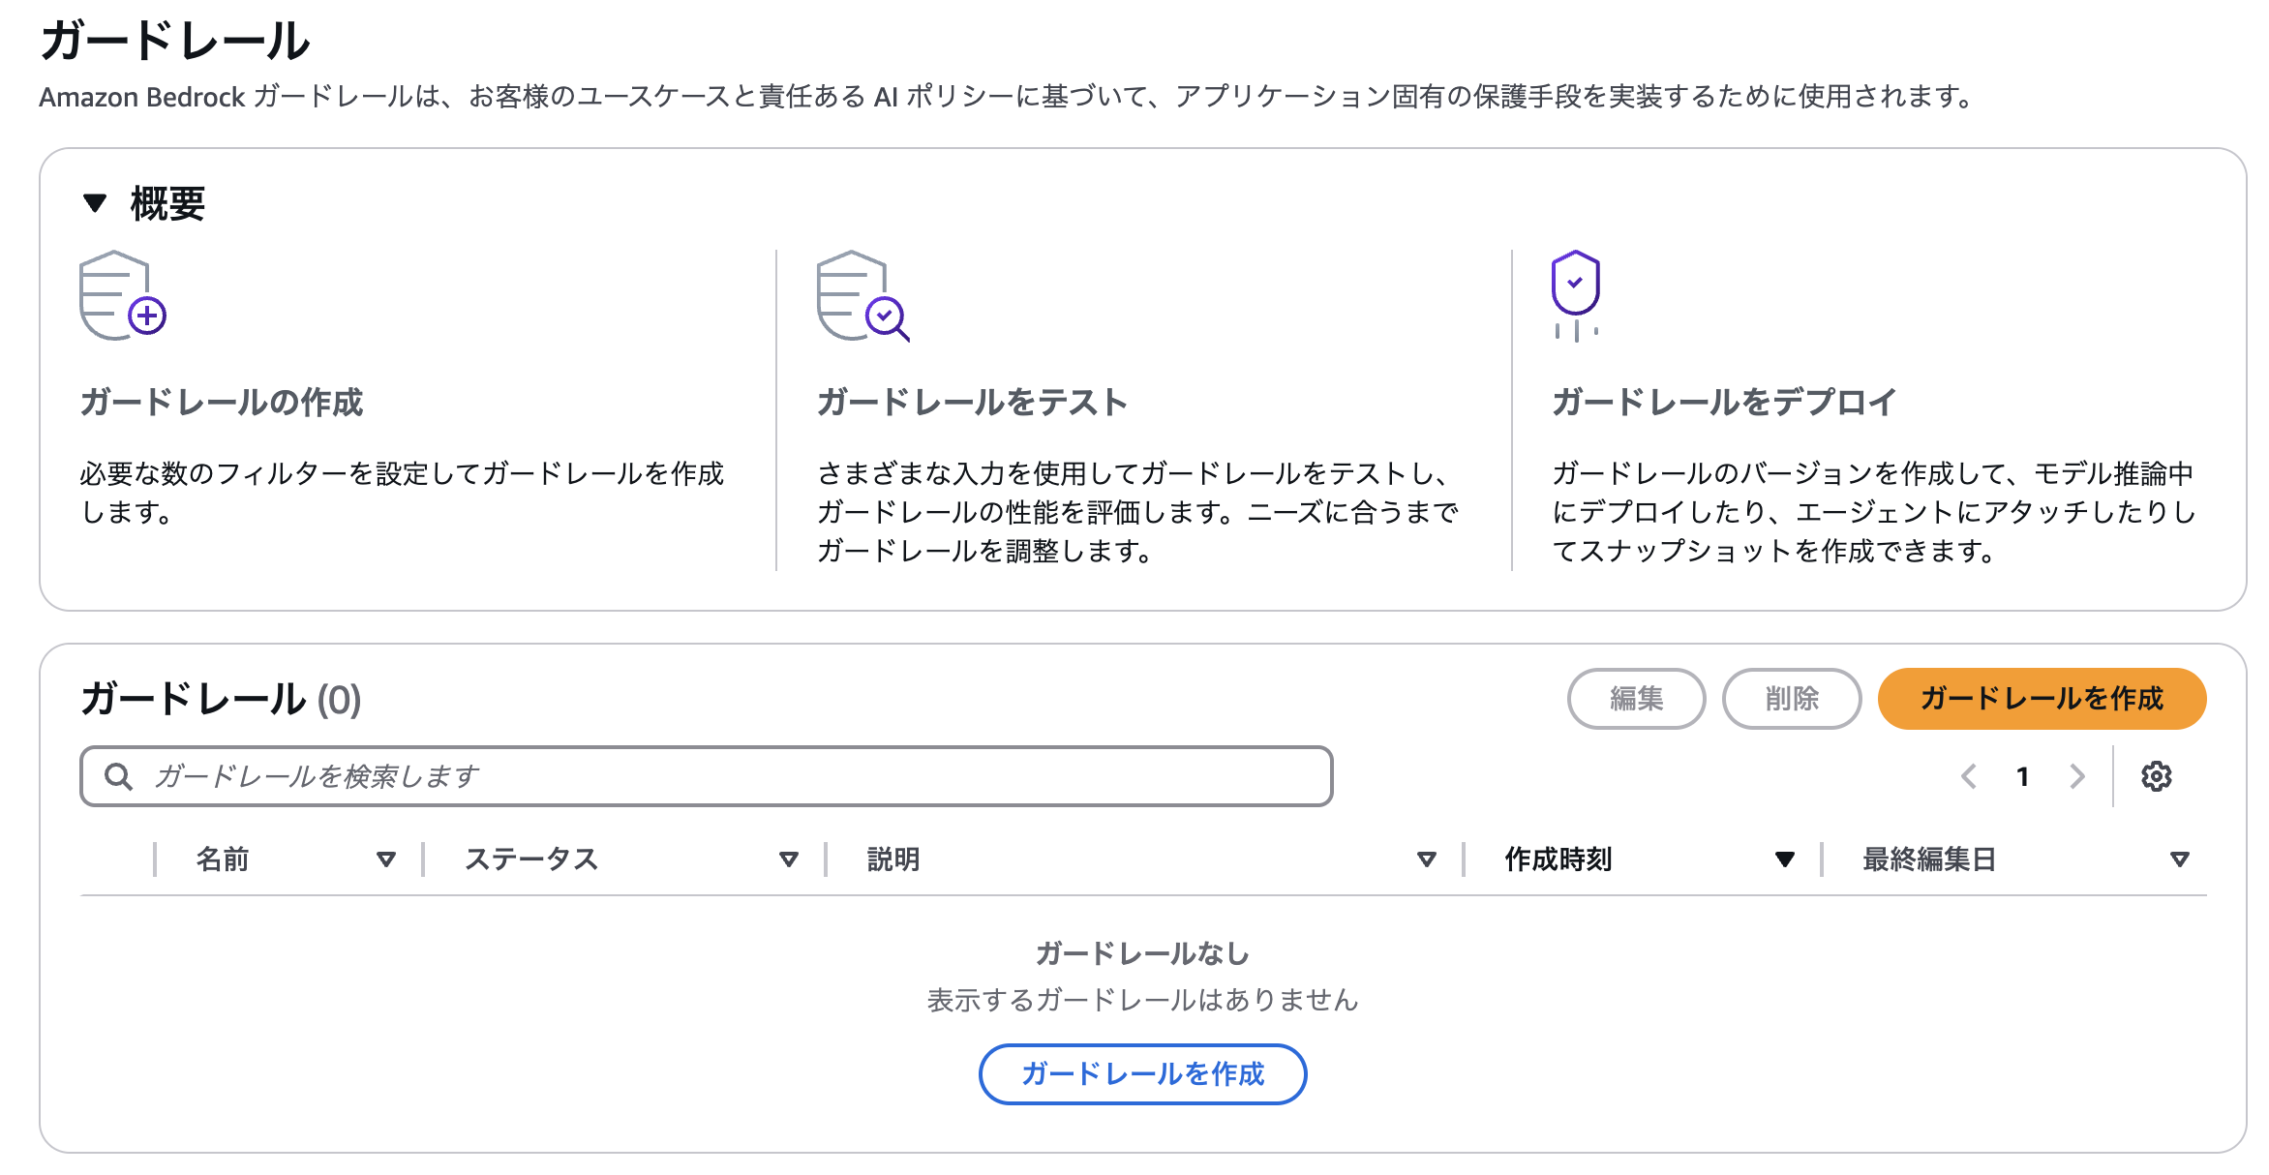The width and height of the screenshot is (2269, 1175).
Task: Click the 編集 button
Action: click(1636, 698)
